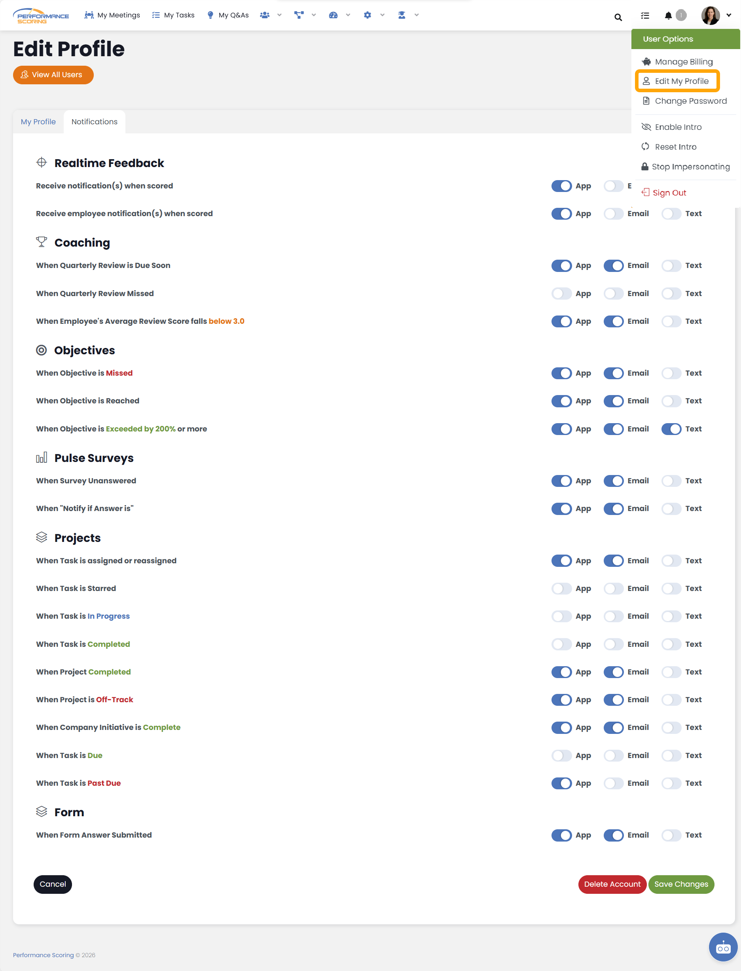Expand the people group menu chevron

279,15
